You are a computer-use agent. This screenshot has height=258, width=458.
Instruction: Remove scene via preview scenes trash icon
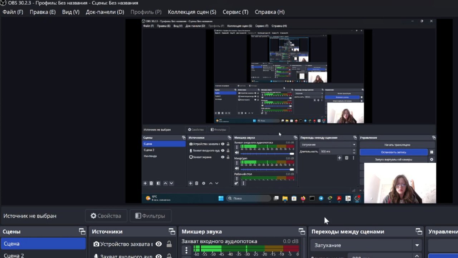151,183
